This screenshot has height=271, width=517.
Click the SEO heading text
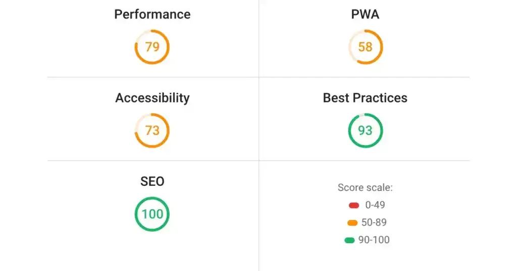(x=152, y=181)
